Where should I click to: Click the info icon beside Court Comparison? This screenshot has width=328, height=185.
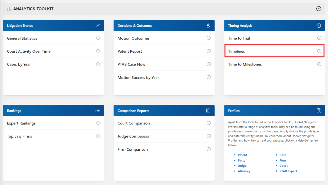point(209,123)
